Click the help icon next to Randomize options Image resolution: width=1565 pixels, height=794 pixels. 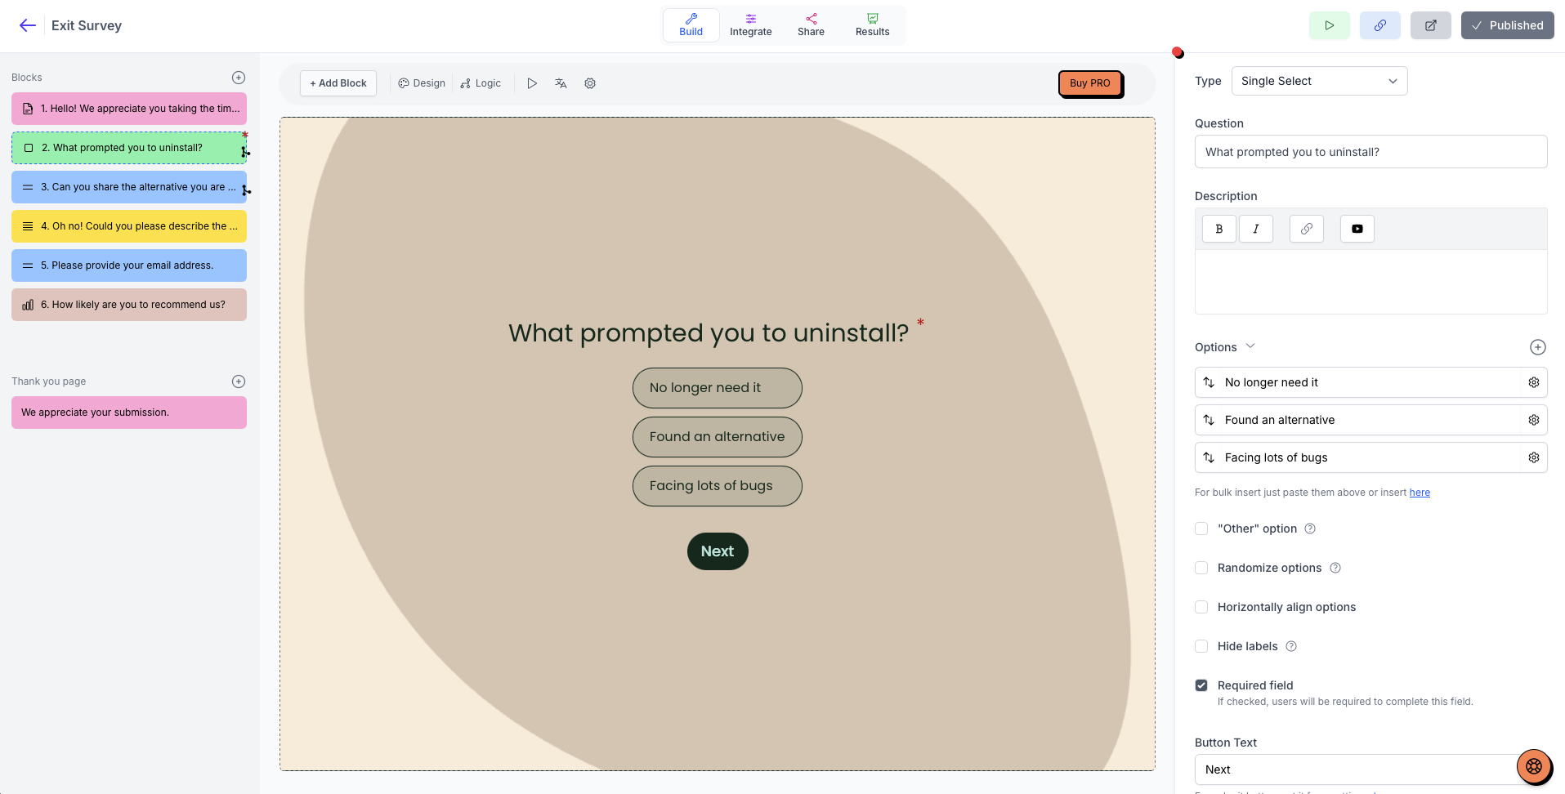[x=1335, y=568]
